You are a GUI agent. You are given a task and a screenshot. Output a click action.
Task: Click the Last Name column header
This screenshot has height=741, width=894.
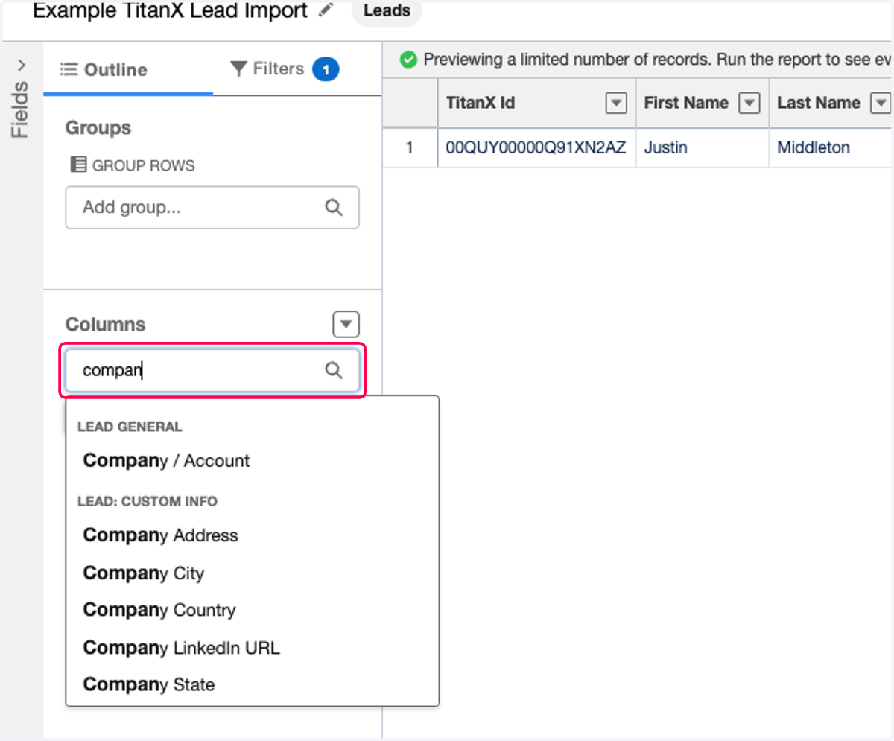(831, 103)
